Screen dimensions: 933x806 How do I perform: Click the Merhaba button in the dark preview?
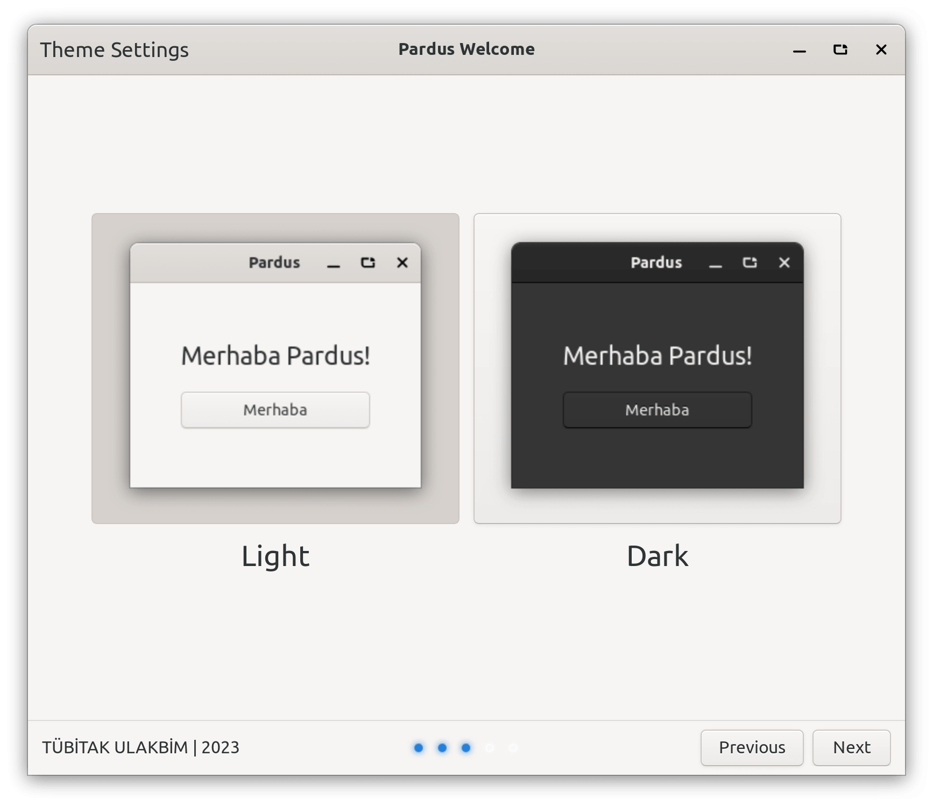tap(657, 410)
